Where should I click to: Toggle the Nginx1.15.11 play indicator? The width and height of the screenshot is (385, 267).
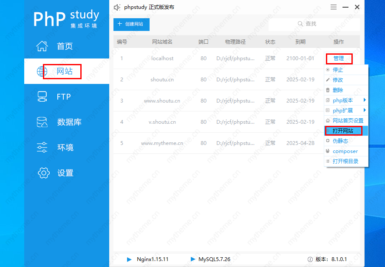(x=130, y=259)
